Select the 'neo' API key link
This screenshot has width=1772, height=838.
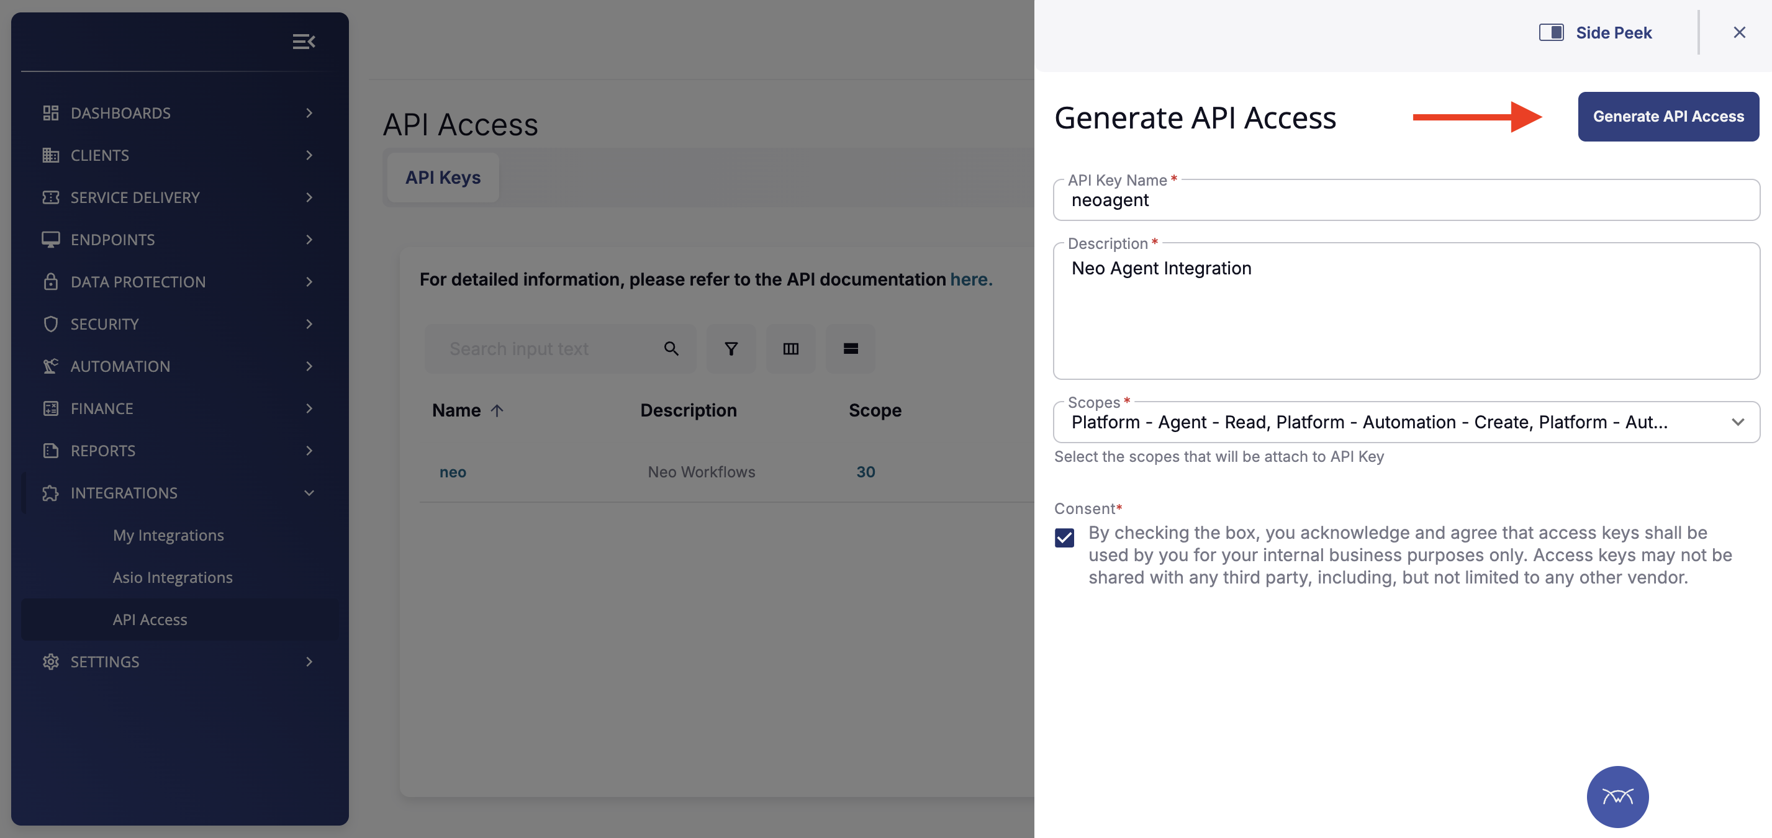click(x=452, y=472)
